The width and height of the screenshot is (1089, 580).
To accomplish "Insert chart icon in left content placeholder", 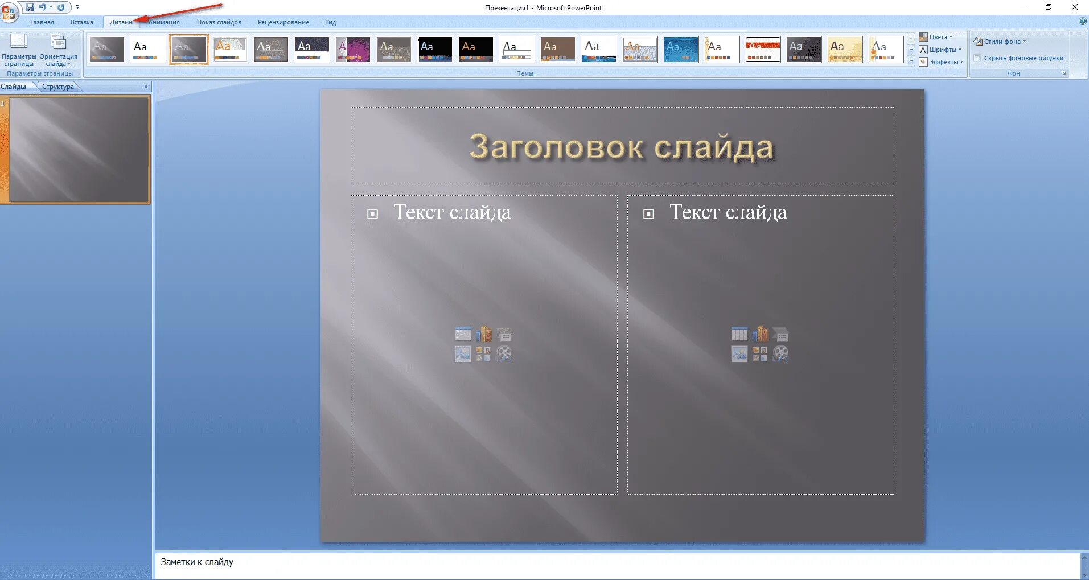I will coord(483,334).
